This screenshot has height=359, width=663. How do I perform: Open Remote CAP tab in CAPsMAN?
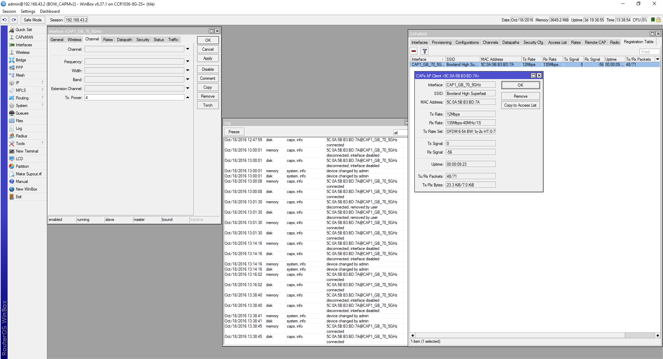(595, 42)
